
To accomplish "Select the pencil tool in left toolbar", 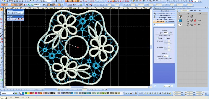I will 2,16.
